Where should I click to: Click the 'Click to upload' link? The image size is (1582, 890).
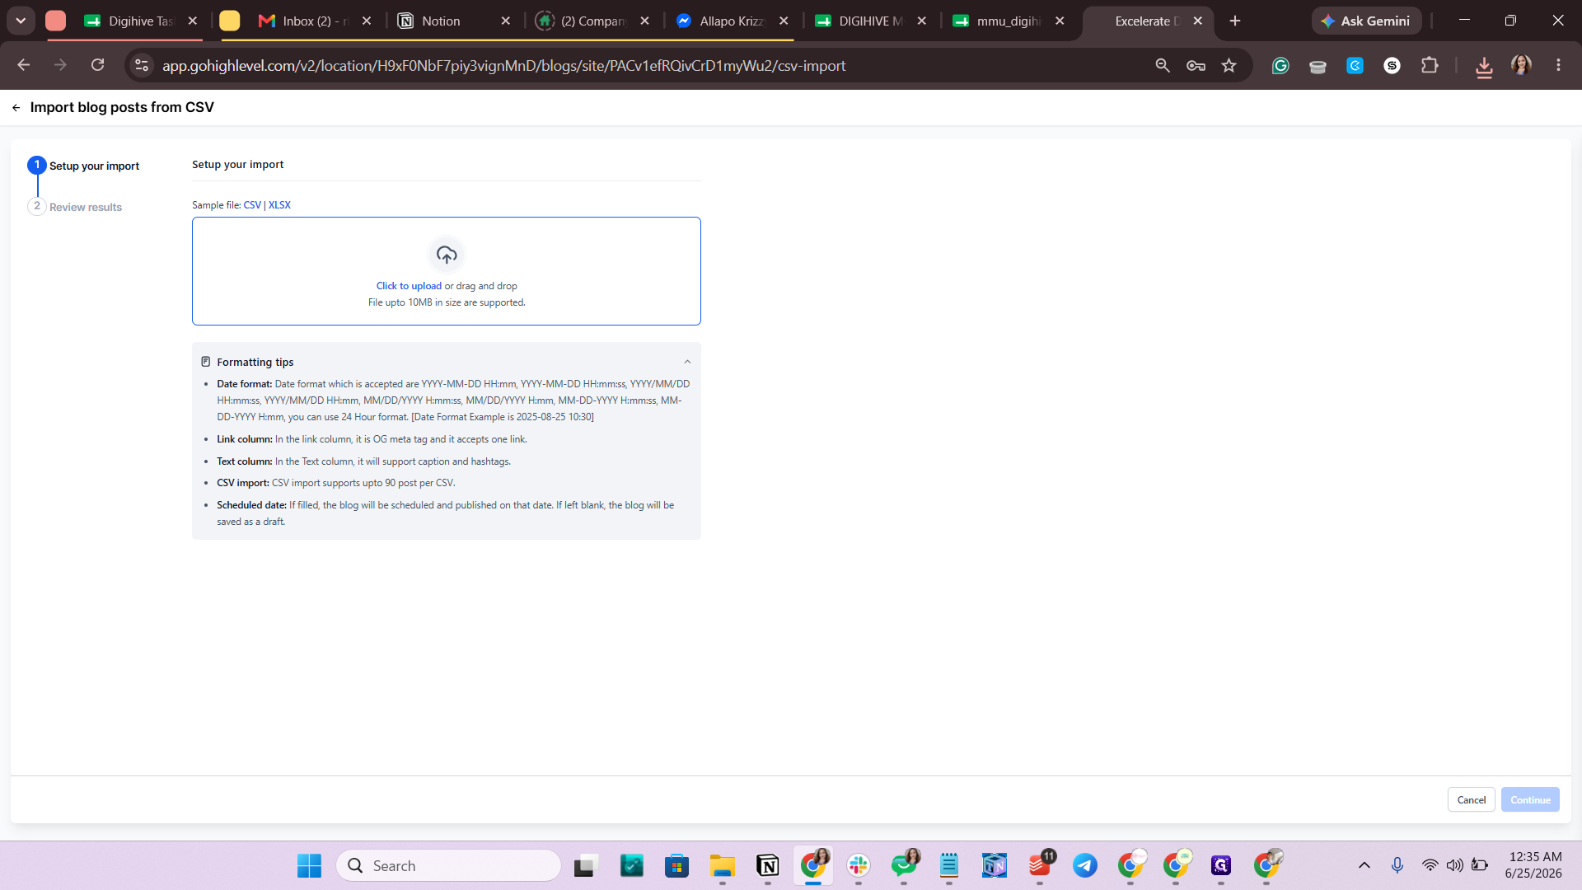point(409,286)
